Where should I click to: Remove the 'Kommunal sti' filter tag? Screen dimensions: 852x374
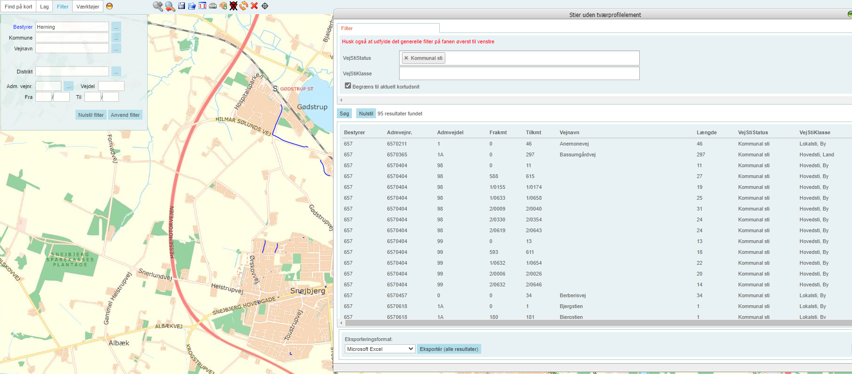click(406, 58)
